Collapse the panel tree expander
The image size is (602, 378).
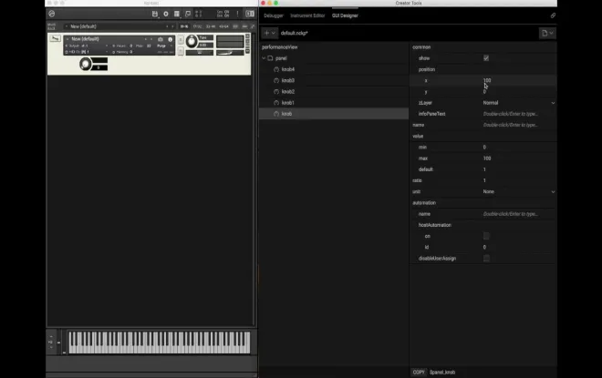tap(264, 58)
